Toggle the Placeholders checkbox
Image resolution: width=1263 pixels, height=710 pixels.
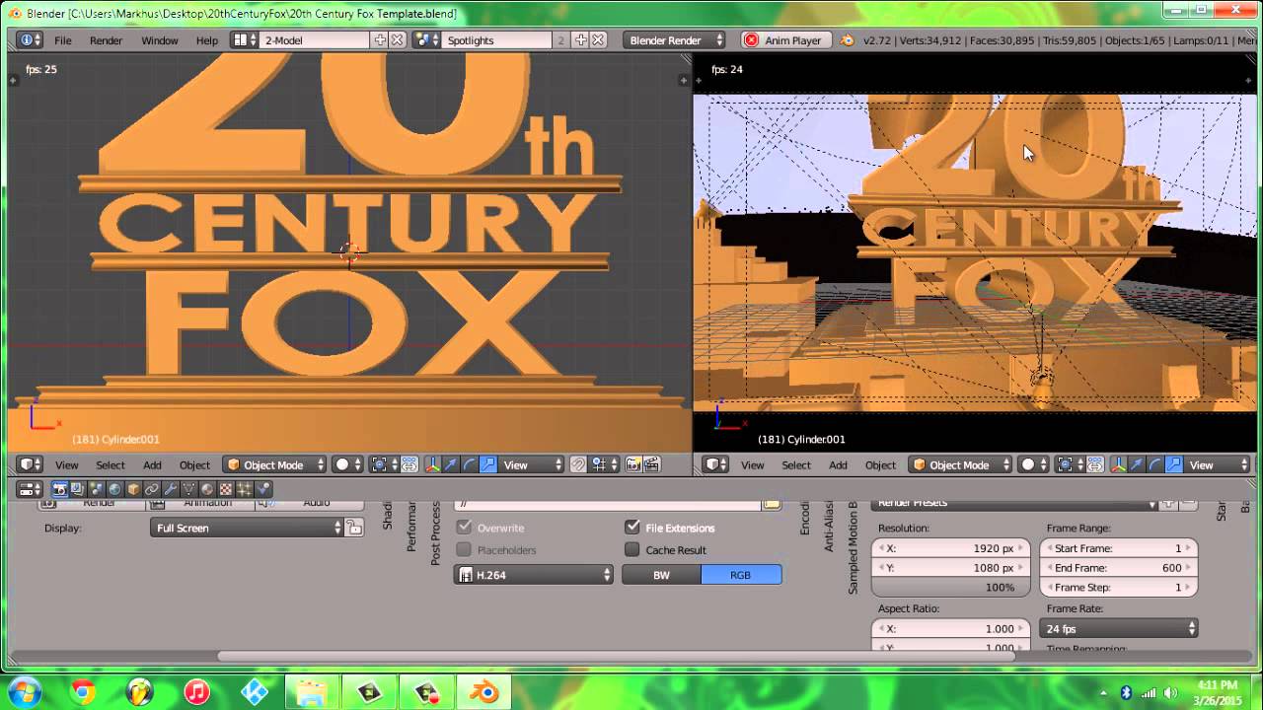(x=464, y=550)
